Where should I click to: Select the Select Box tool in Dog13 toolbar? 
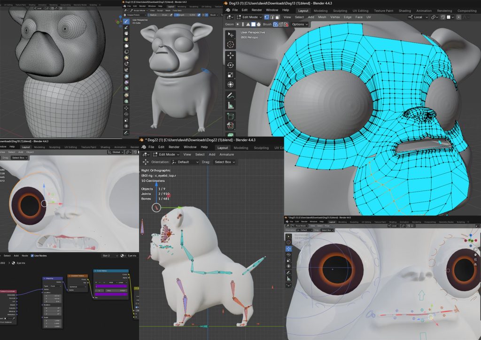230,35
